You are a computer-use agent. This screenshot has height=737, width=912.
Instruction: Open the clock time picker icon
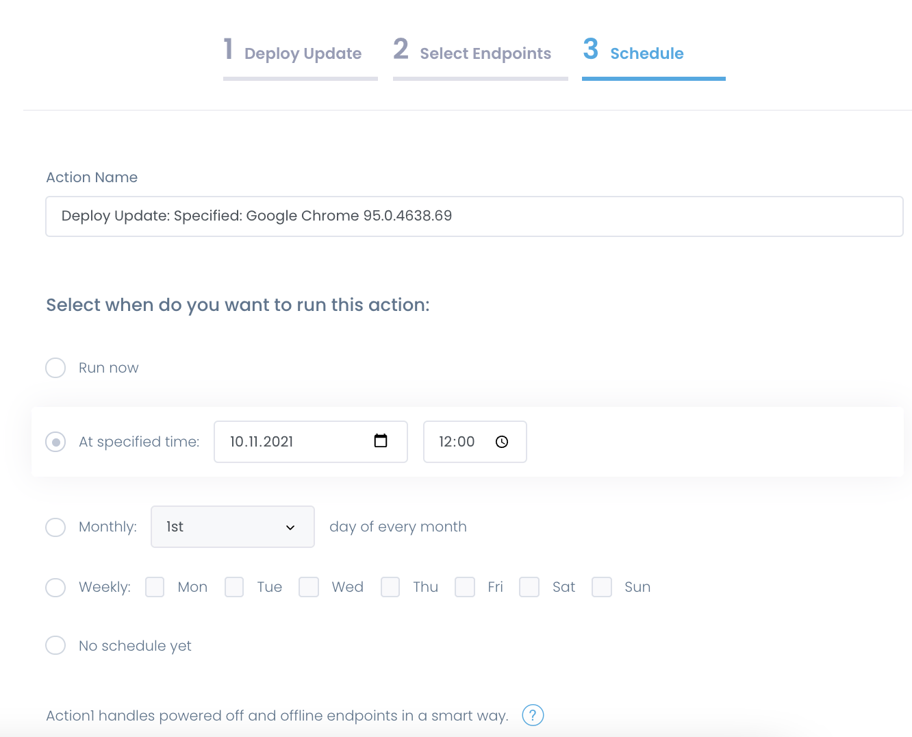(502, 442)
